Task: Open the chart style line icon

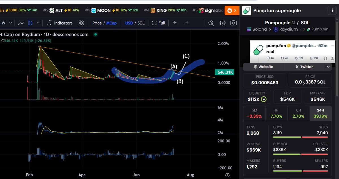Action: [x=21, y=23]
